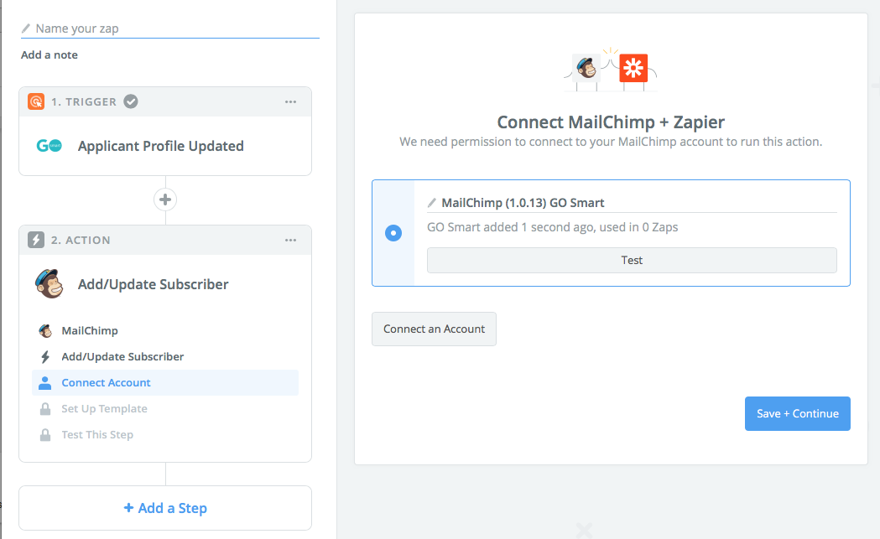Click the Save + Continue button

click(798, 414)
